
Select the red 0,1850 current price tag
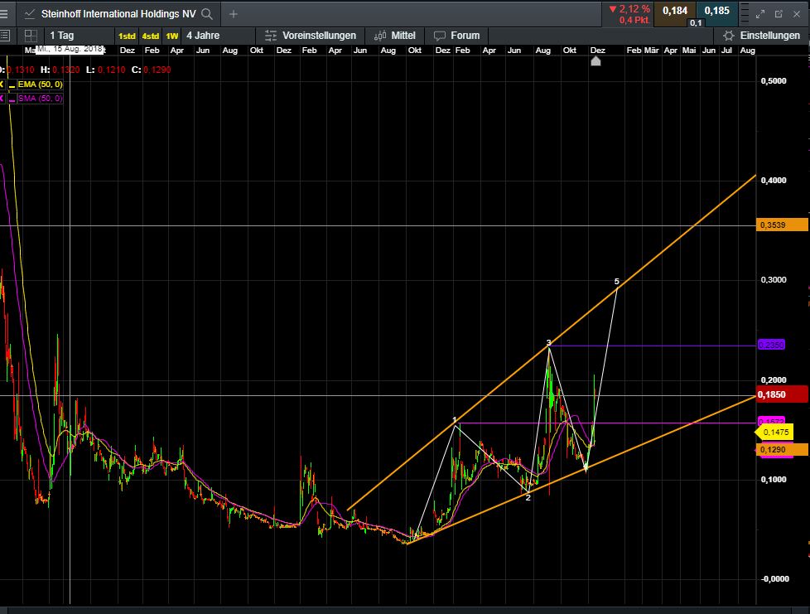point(782,394)
